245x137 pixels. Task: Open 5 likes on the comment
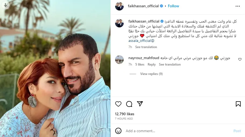pyautogui.click(x=140, y=64)
